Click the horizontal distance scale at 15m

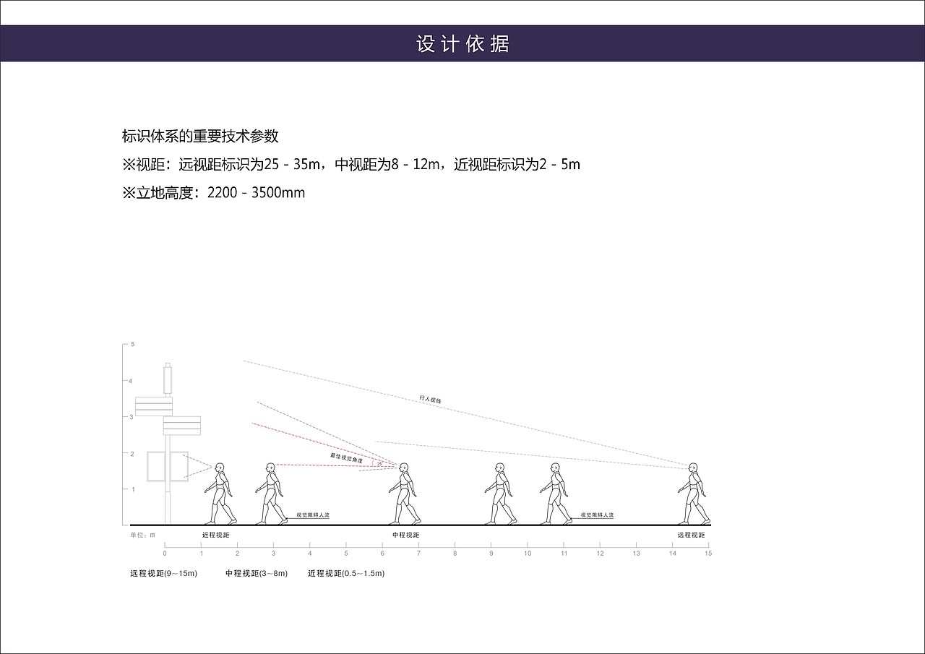tap(708, 551)
